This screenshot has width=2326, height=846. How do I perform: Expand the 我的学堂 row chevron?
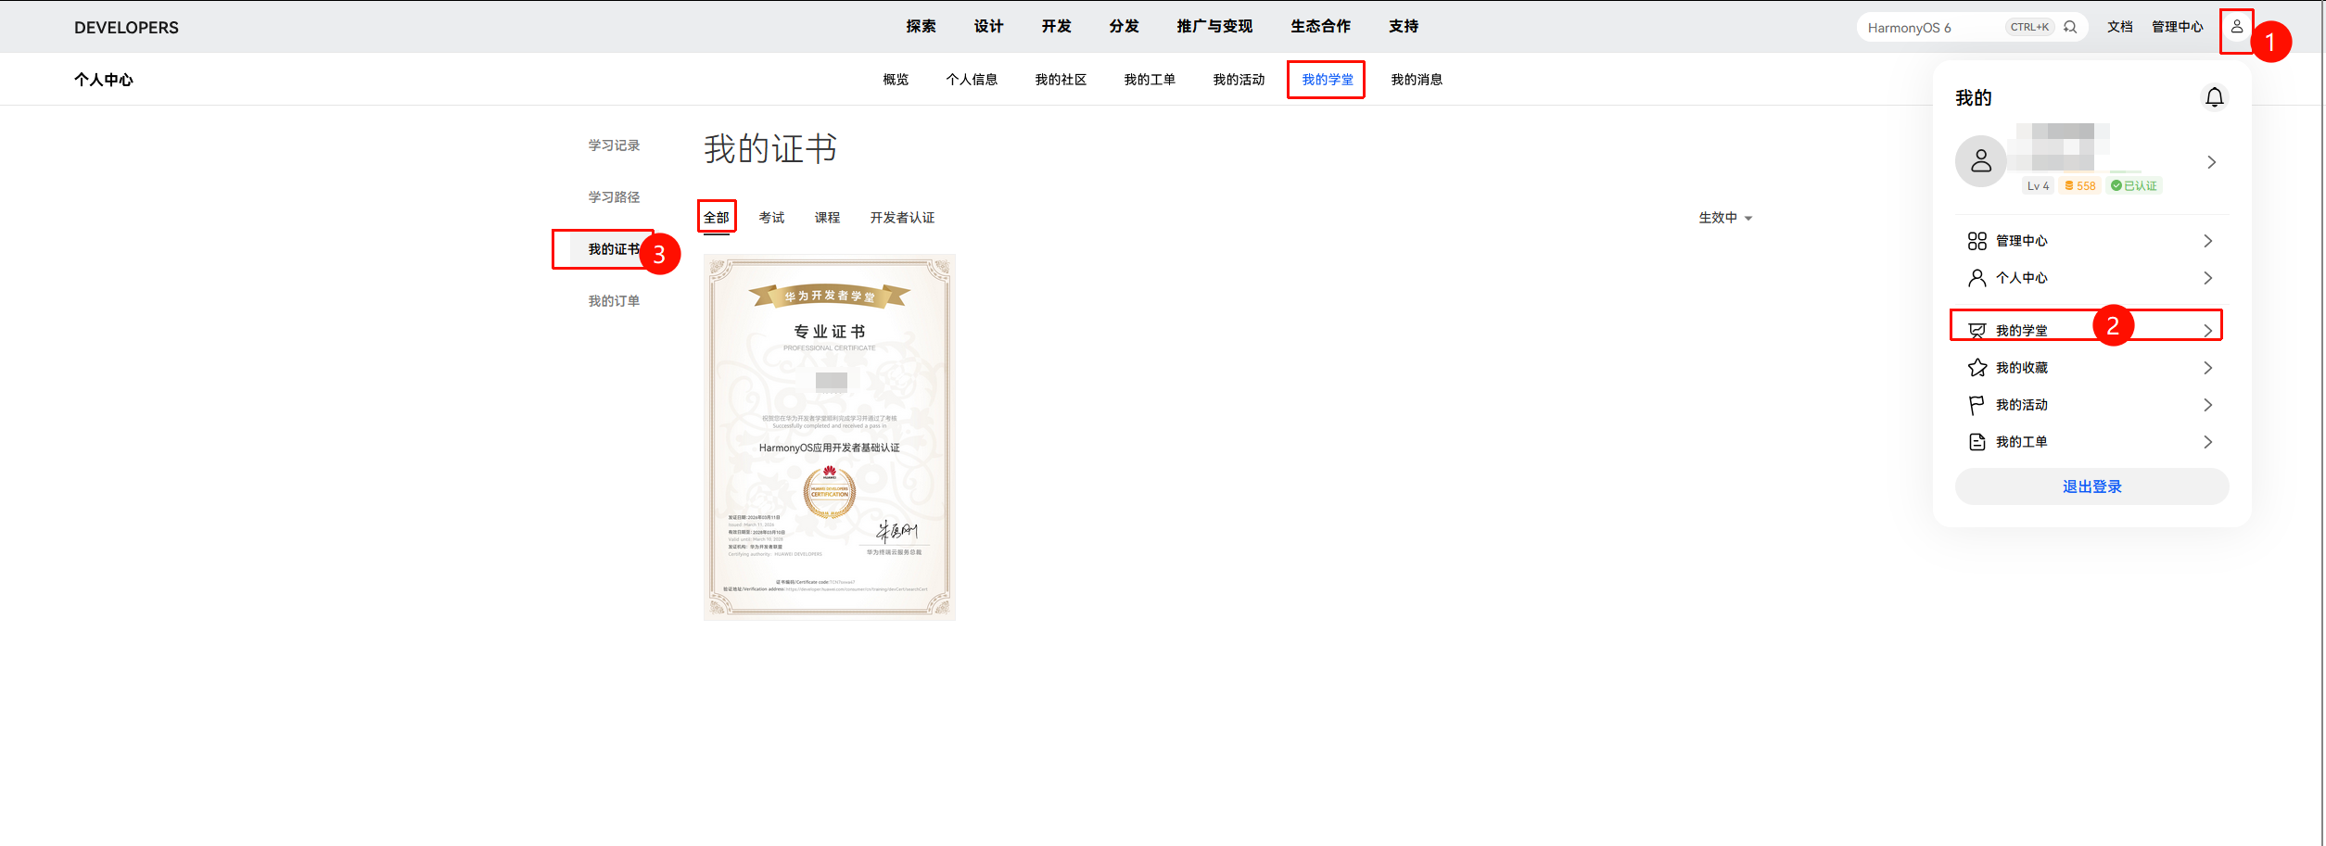2207,331
